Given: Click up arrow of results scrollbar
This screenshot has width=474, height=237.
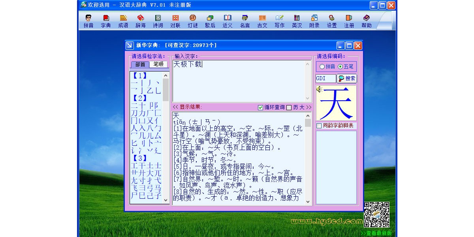Looking at the screenshot, I should (x=308, y=115).
